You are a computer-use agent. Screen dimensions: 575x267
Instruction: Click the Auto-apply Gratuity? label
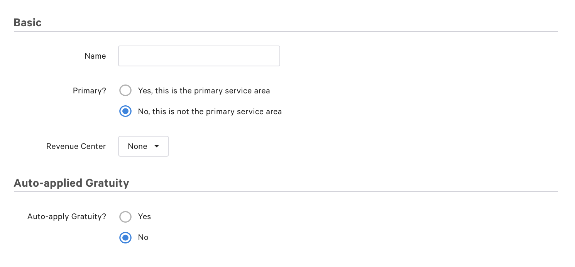tap(66, 216)
